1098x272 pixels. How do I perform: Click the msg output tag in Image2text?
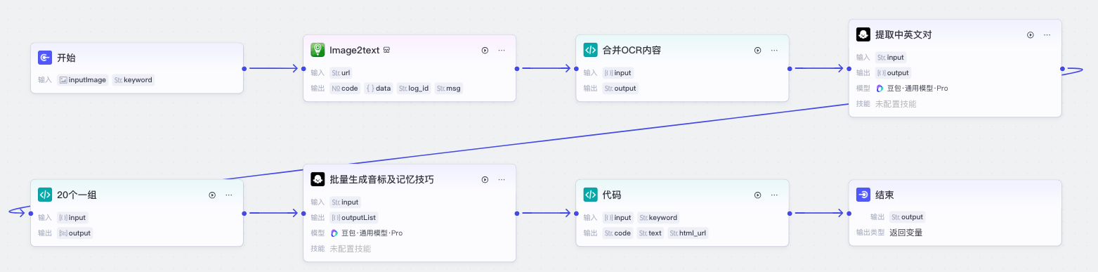448,88
